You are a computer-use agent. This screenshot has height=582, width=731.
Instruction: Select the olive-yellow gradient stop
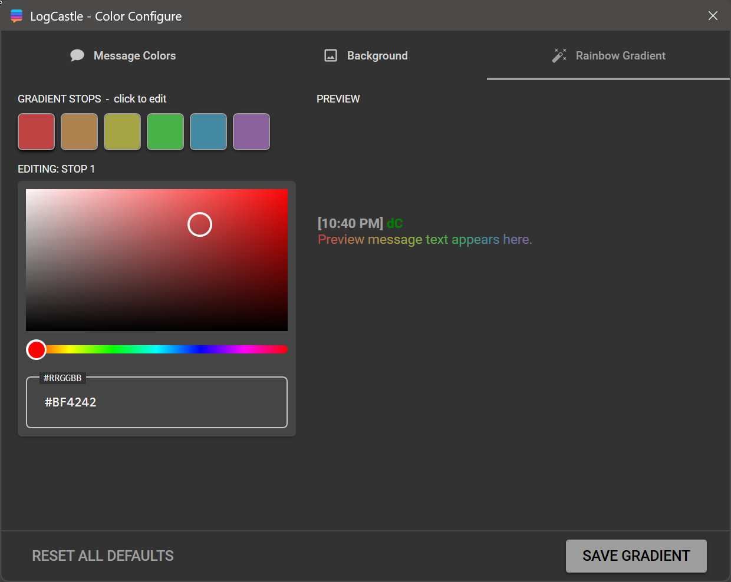pos(122,131)
